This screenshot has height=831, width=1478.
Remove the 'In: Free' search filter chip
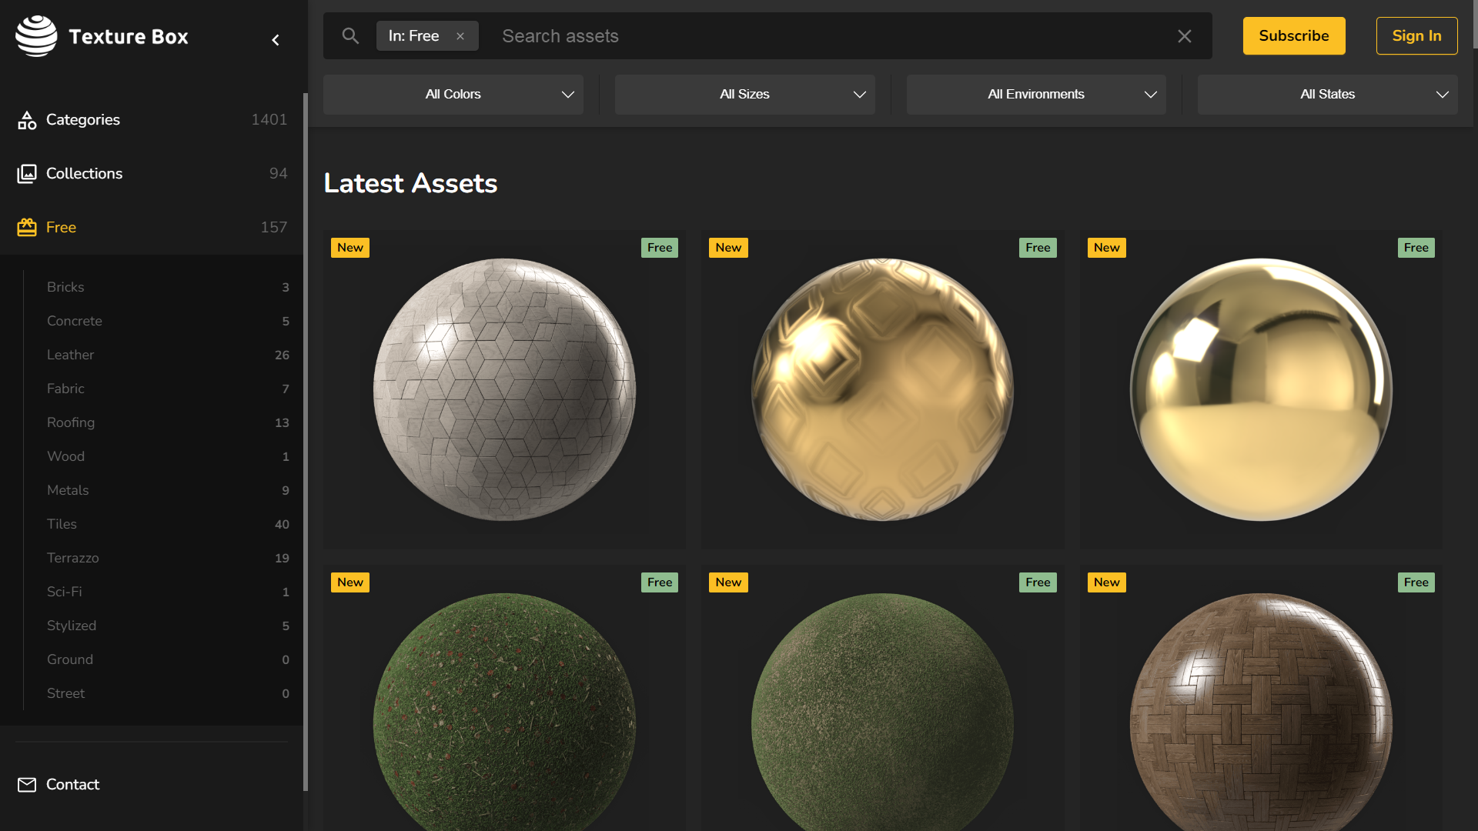click(x=460, y=36)
